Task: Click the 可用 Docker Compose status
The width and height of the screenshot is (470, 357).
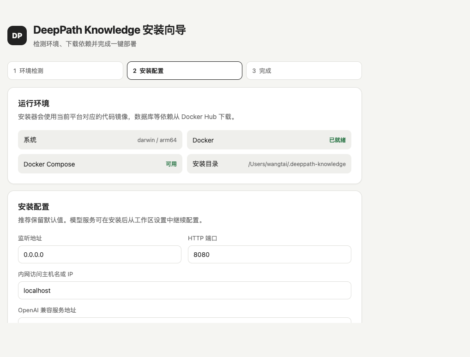Action: tap(171, 164)
